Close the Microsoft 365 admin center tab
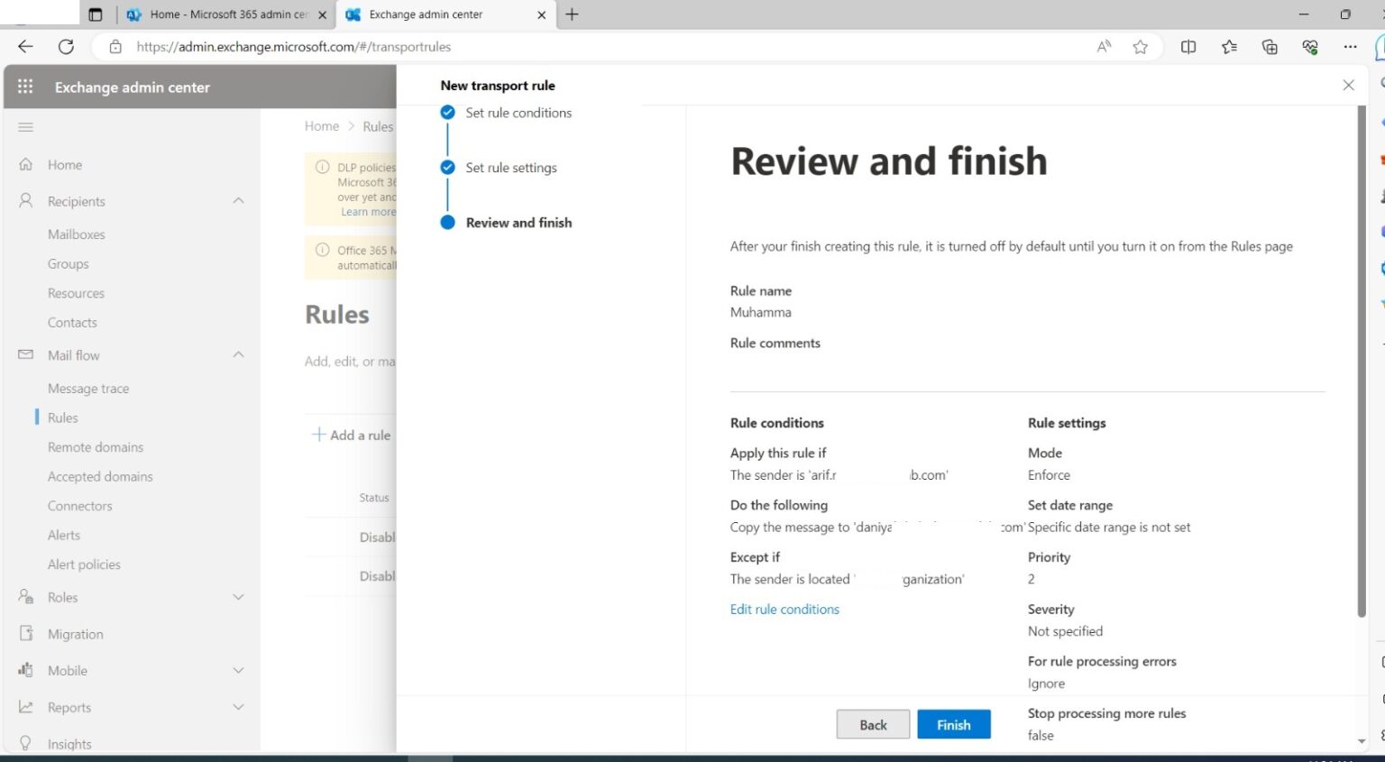Image resolution: width=1385 pixels, height=762 pixels. tap(322, 14)
